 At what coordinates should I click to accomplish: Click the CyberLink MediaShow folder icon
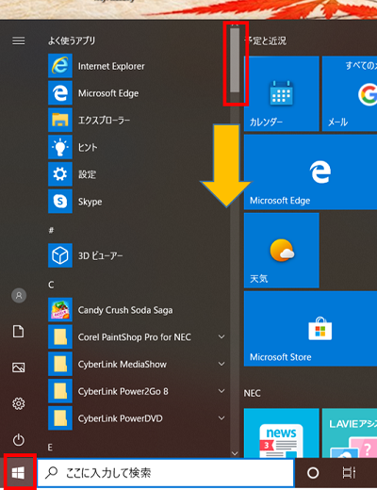(x=60, y=364)
